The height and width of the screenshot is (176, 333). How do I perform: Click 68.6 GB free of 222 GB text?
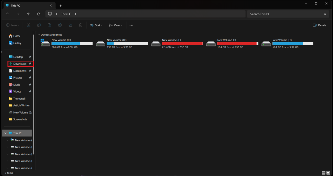coord(65,47)
